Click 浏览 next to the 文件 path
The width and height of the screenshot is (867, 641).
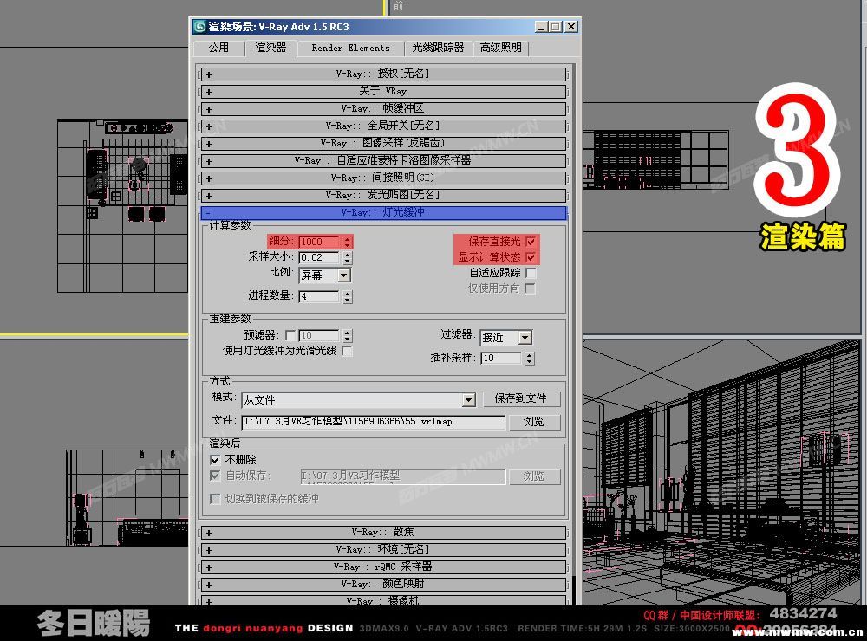pyautogui.click(x=533, y=422)
